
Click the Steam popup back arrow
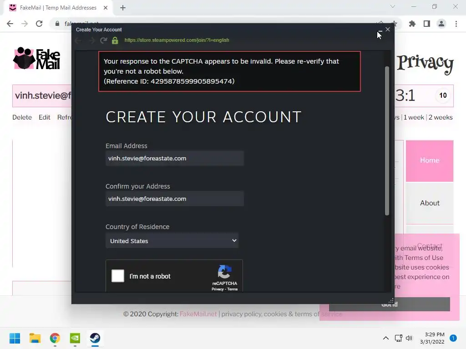tap(78, 40)
